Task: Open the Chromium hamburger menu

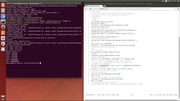Action: pos(178,9)
